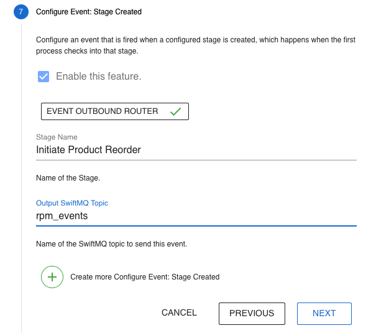Image resolution: width=371 pixels, height=333 pixels.
Task: Click the SwiftMQ topic helper text
Action: pyautogui.click(x=111, y=243)
